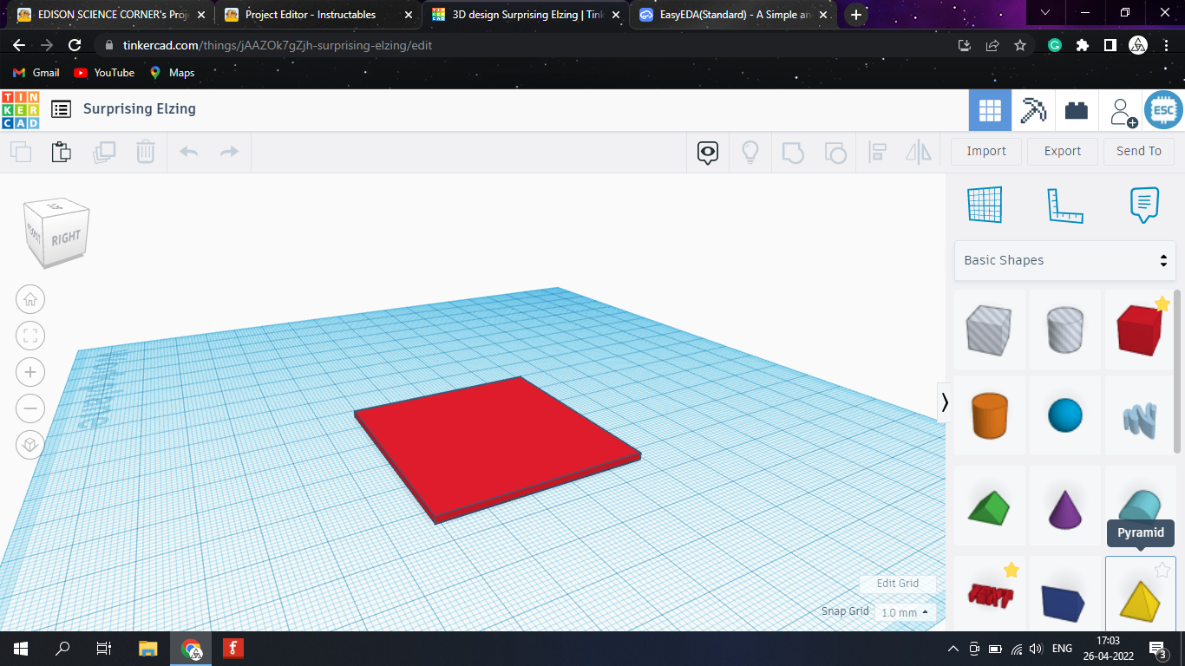This screenshot has width=1185, height=666.
Task: Select the purple Cone shape
Action: [1065, 506]
